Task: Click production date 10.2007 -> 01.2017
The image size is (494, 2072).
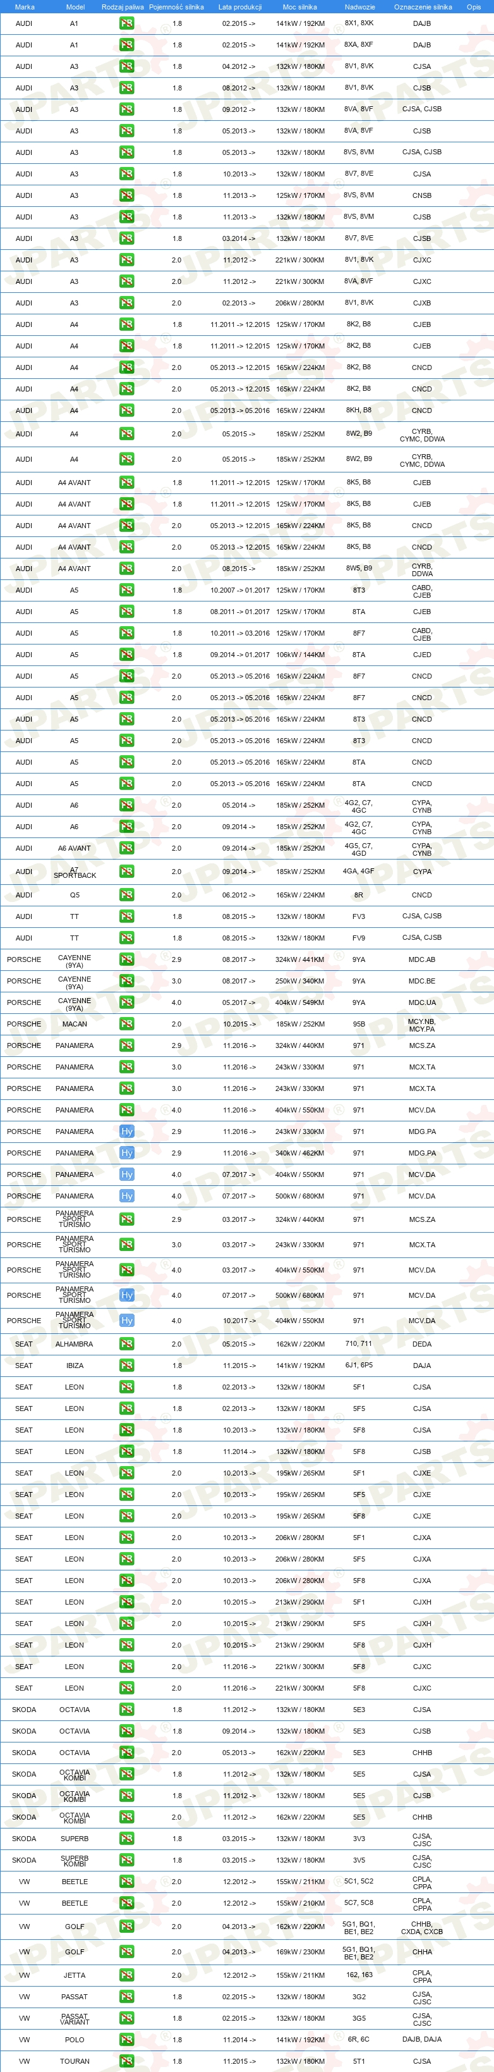Action: [x=240, y=590]
